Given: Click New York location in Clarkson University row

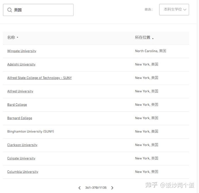Looking at the screenshot, I should 146,145.
